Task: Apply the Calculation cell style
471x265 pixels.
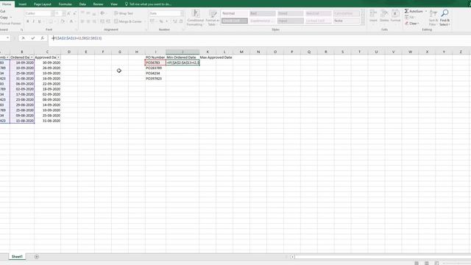Action: [347, 13]
